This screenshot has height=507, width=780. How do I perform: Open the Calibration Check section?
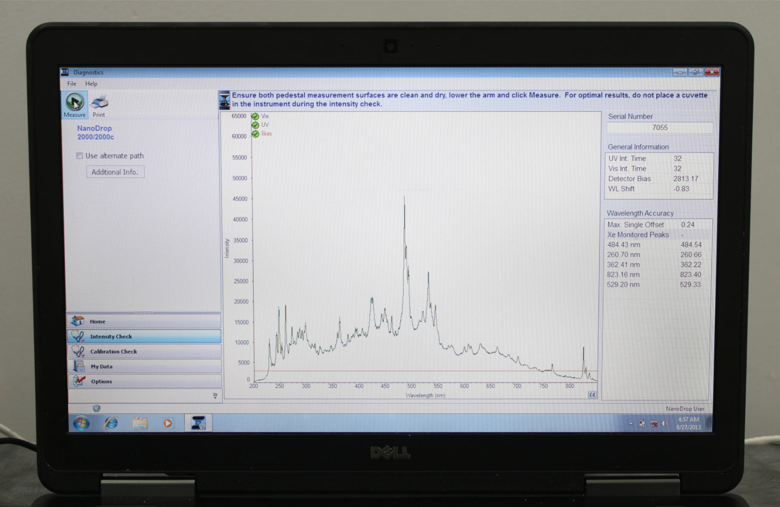coord(144,351)
